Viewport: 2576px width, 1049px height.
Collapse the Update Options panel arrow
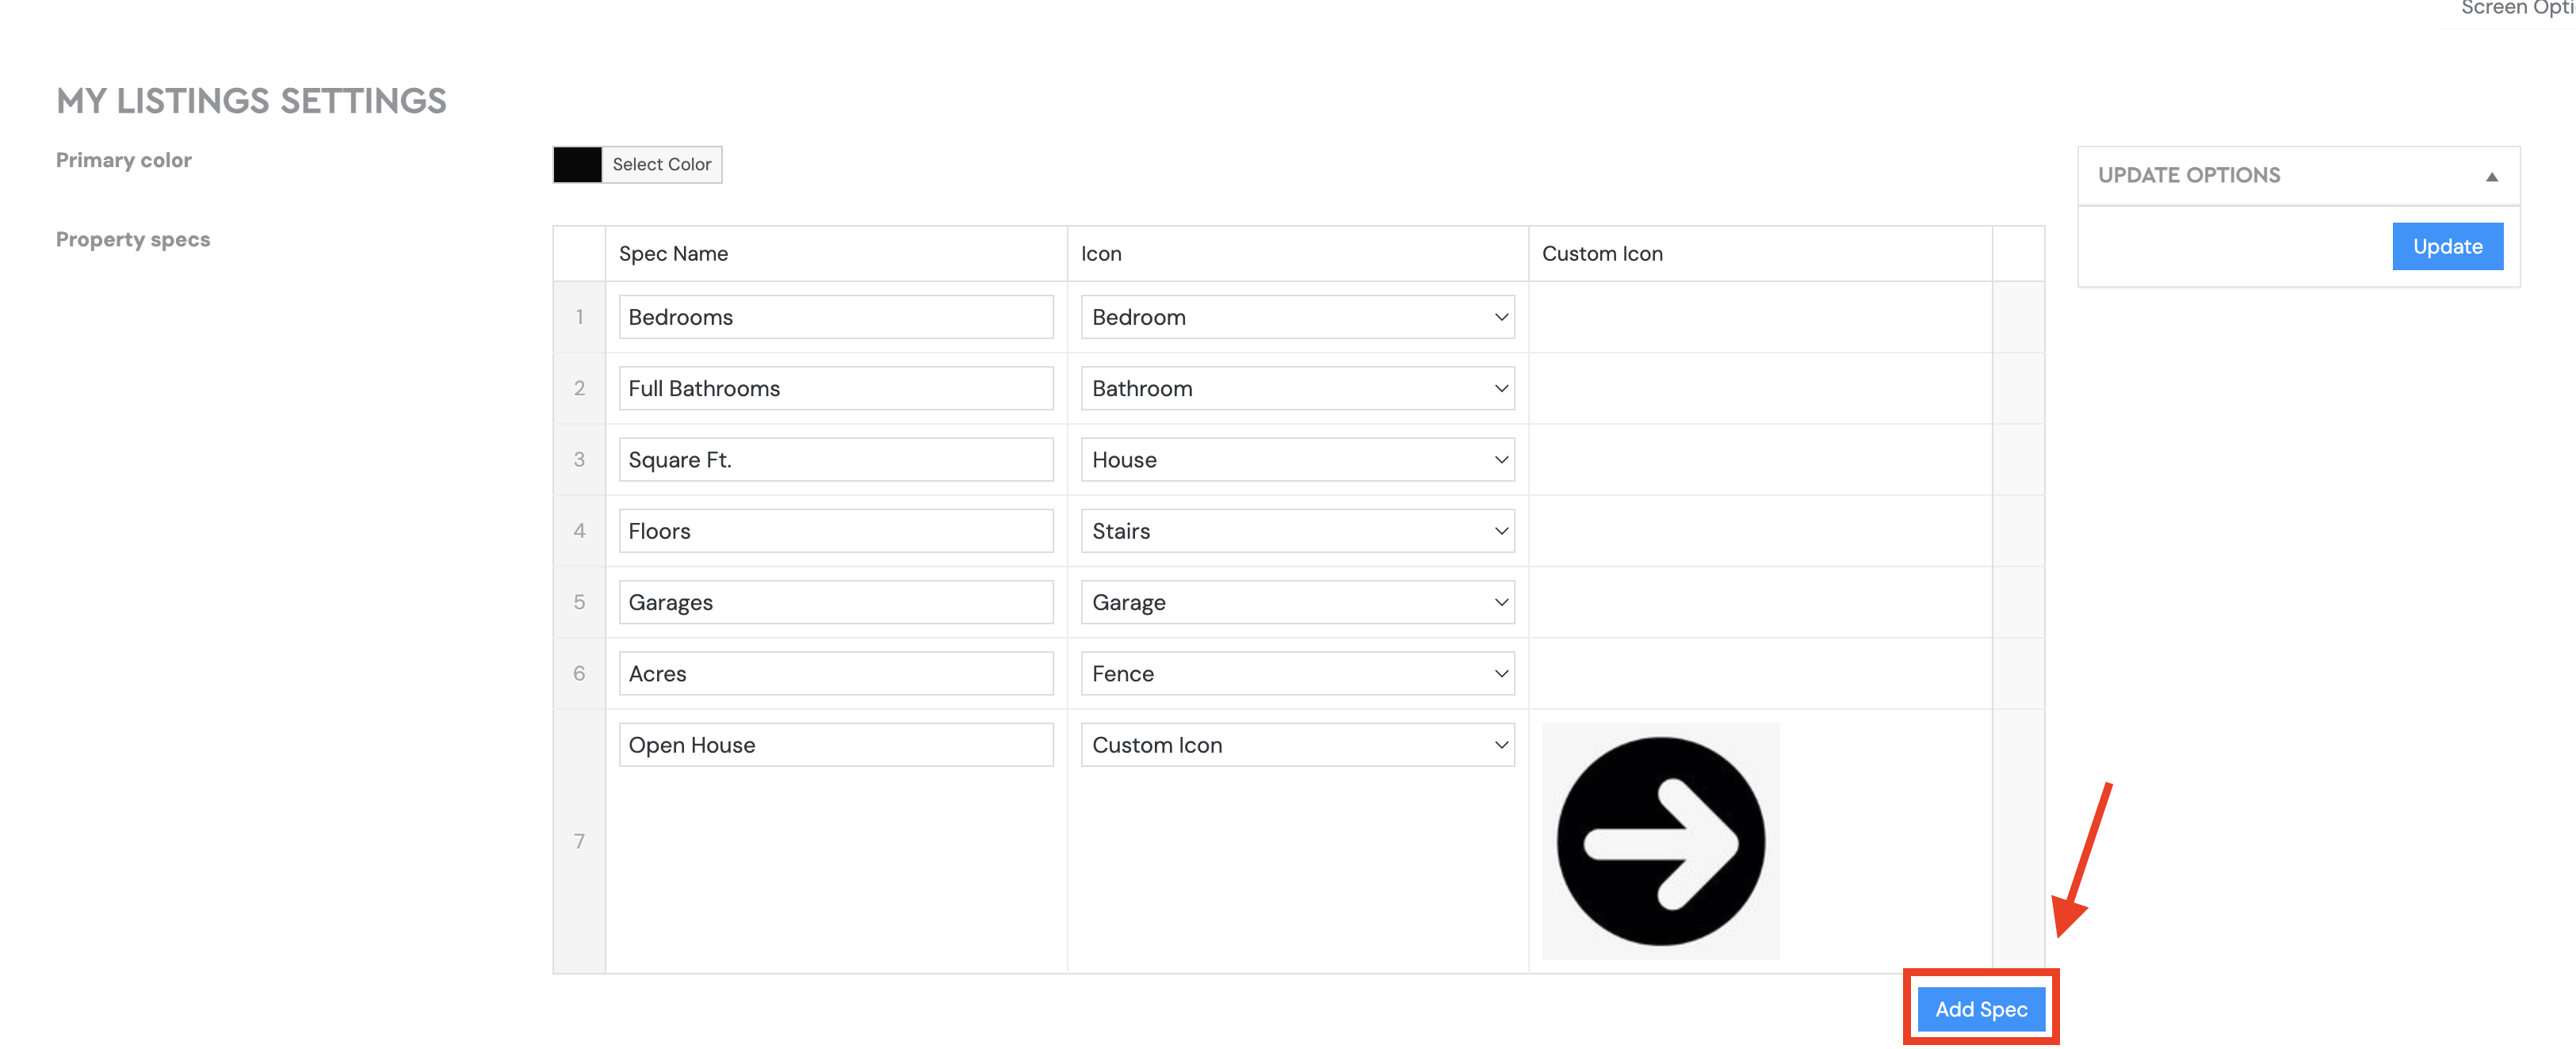[x=2491, y=177]
